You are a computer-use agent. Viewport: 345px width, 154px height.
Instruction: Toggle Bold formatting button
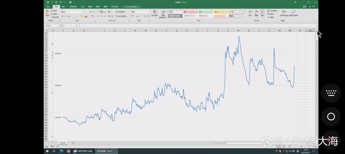(x=62, y=16)
